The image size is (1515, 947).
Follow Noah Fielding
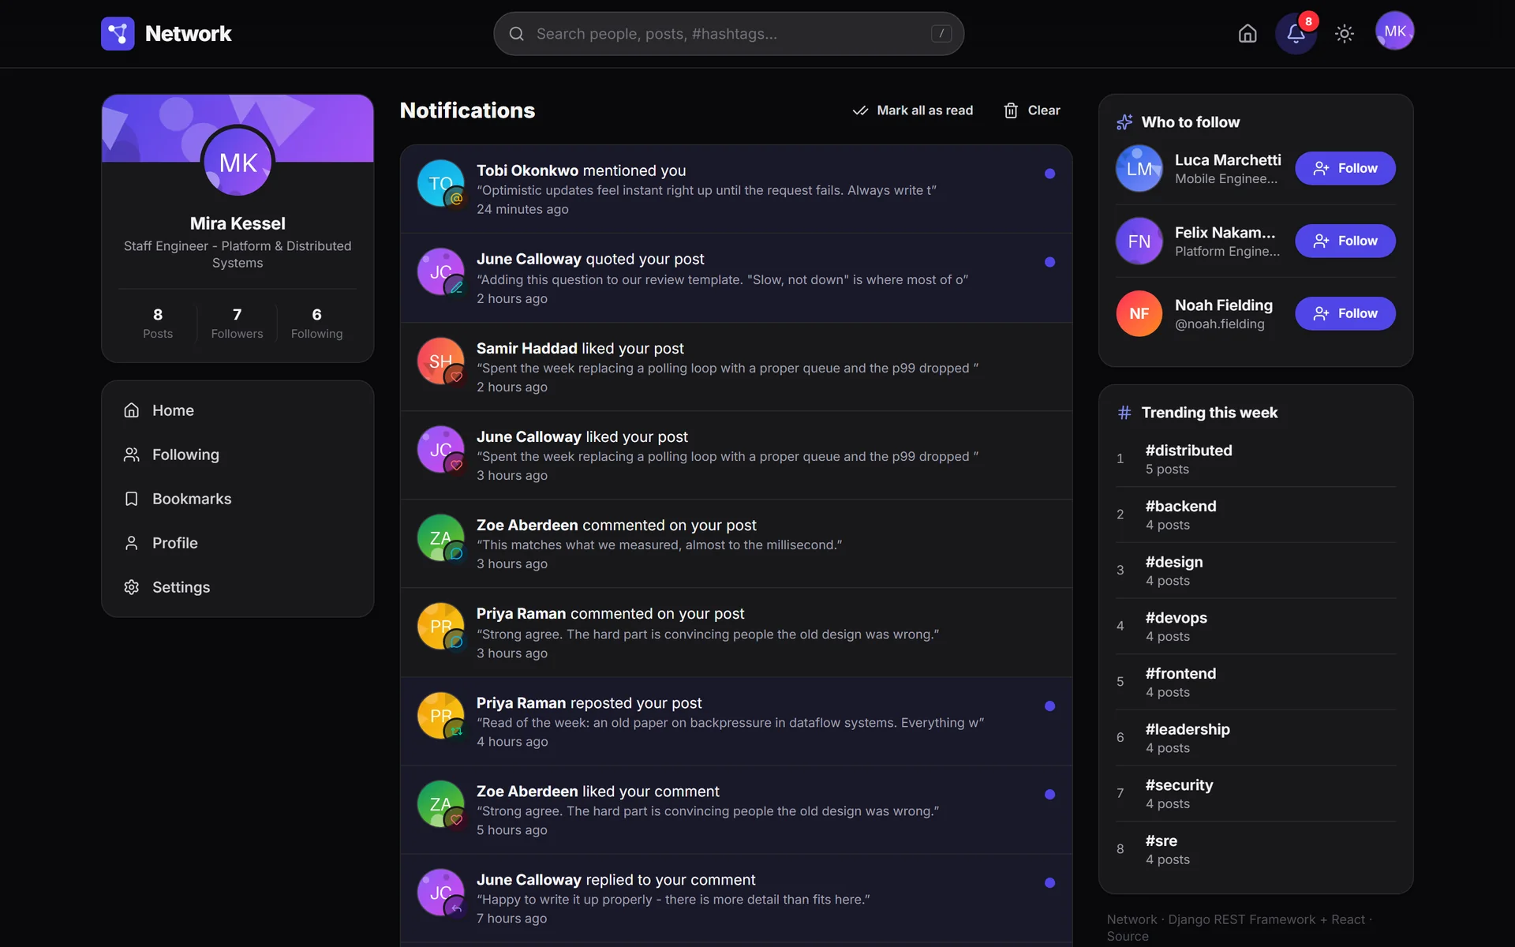1345,313
